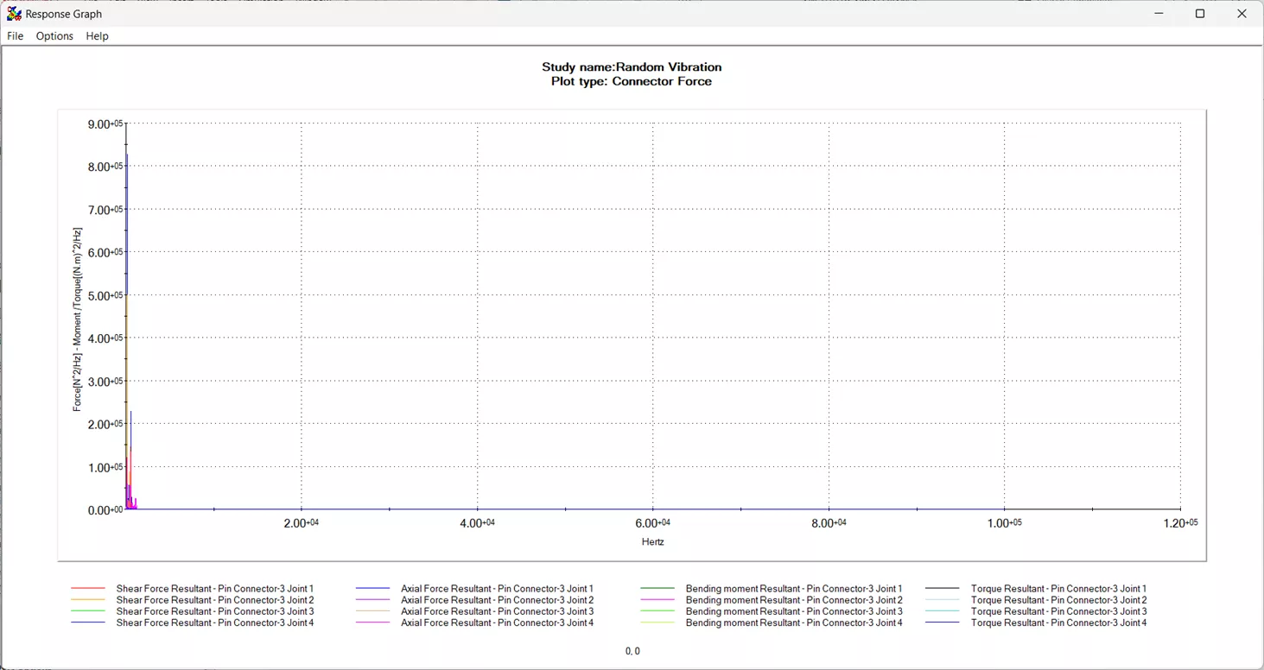Select Bending moment Resultant Joint 2 legend label

[793, 600]
